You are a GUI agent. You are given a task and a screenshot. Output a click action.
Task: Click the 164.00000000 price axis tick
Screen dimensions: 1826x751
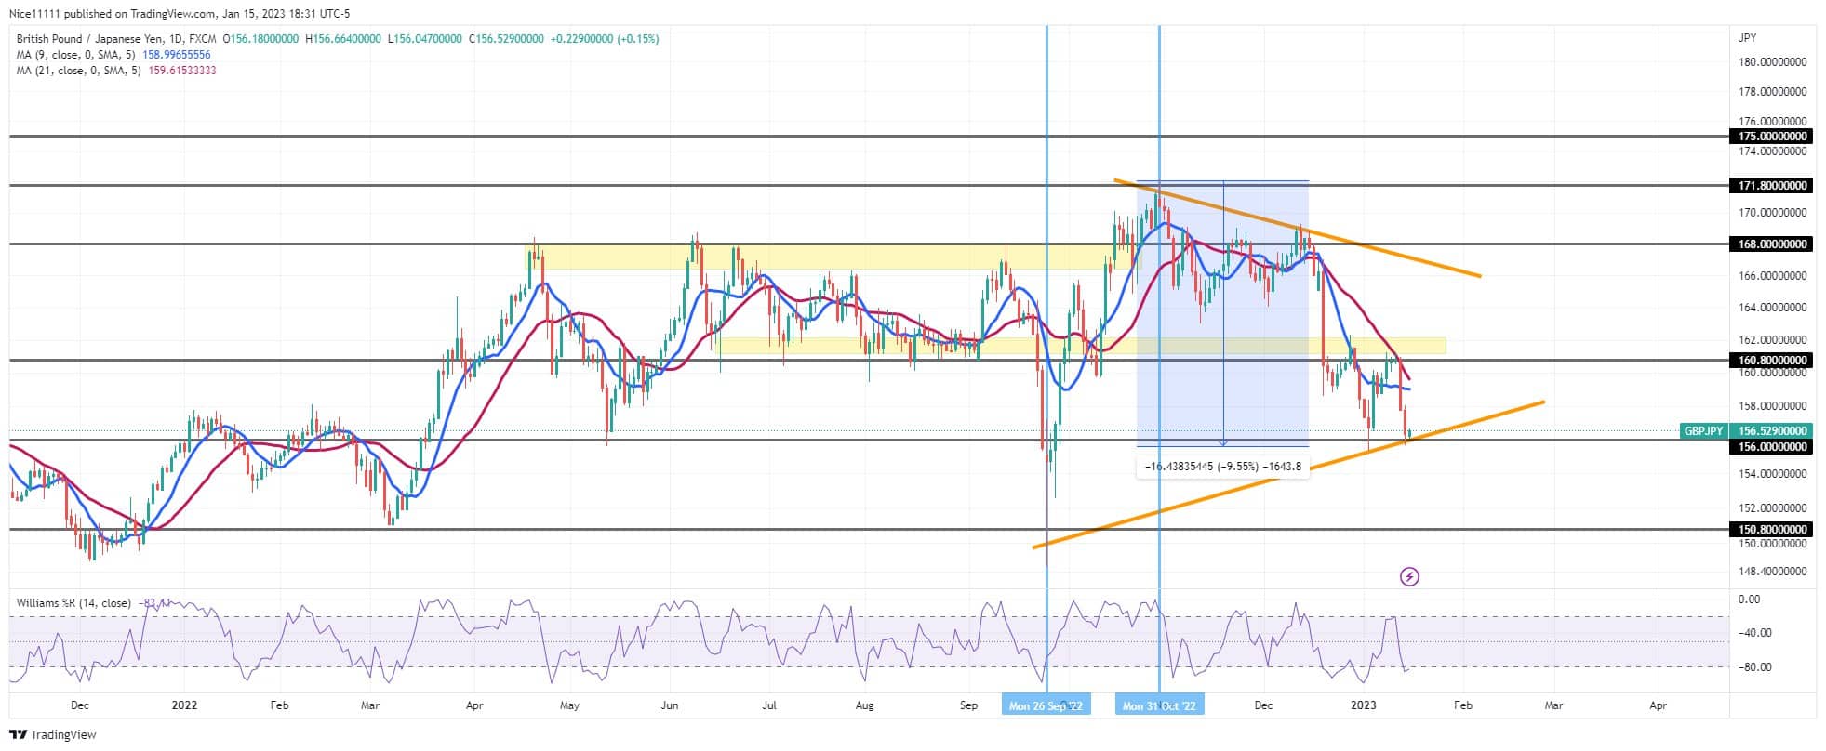tap(1772, 308)
